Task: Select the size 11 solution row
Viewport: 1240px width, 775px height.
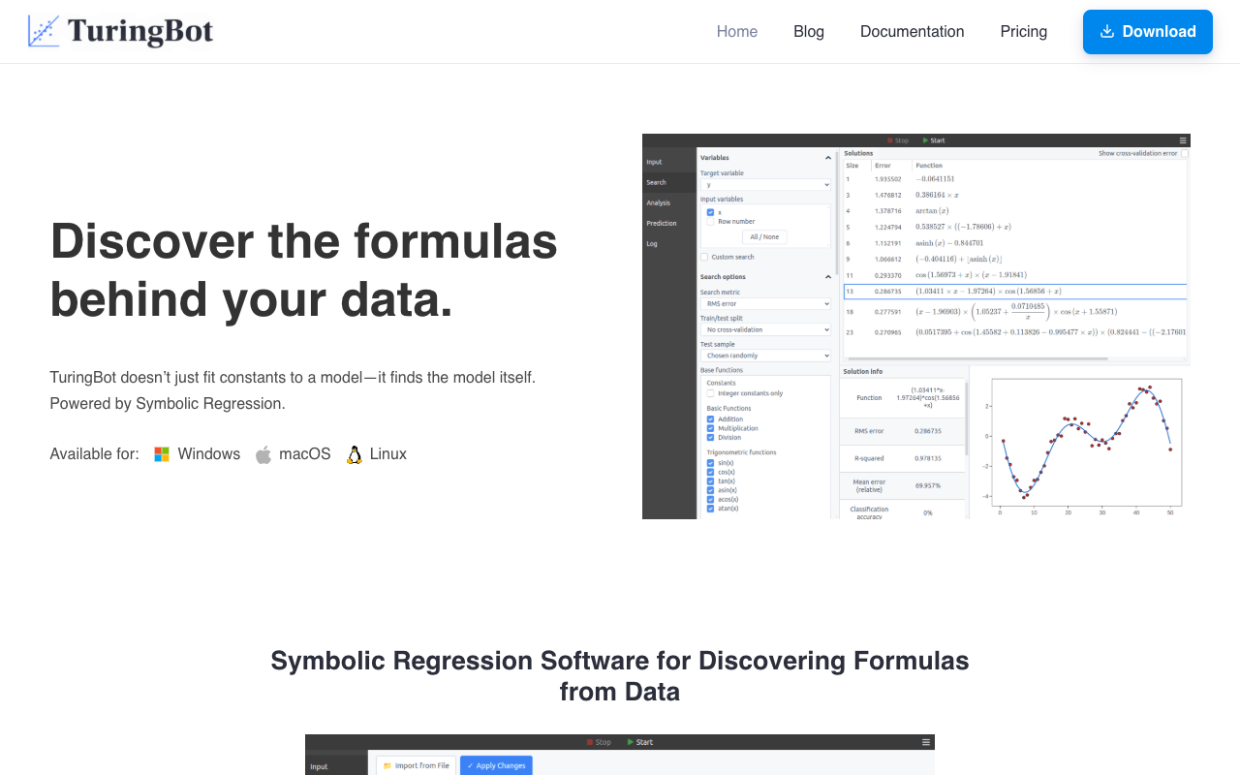Action: (1015, 275)
